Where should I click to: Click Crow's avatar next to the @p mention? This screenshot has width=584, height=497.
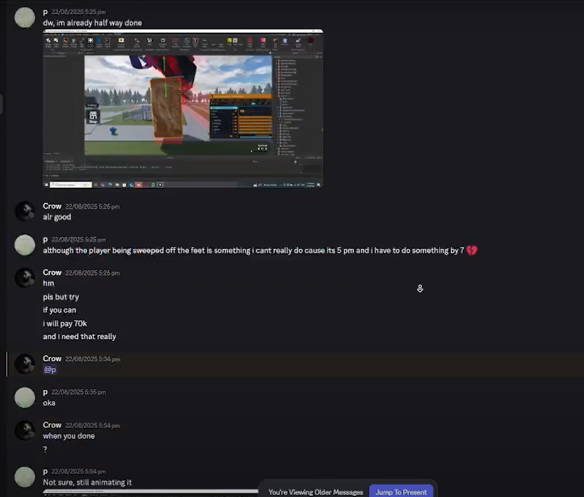click(x=24, y=364)
